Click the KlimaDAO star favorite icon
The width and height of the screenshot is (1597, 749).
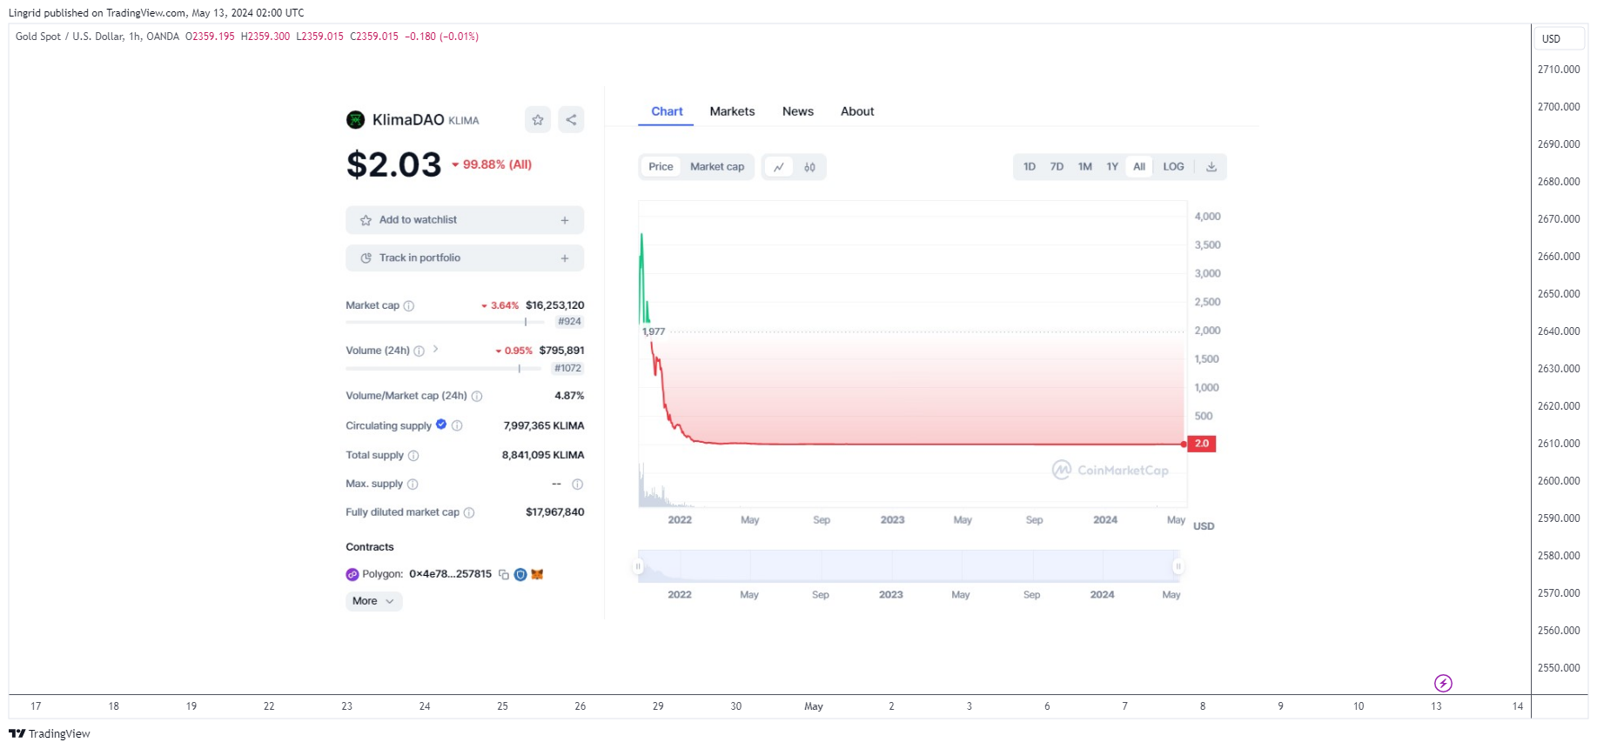[538, 120]
